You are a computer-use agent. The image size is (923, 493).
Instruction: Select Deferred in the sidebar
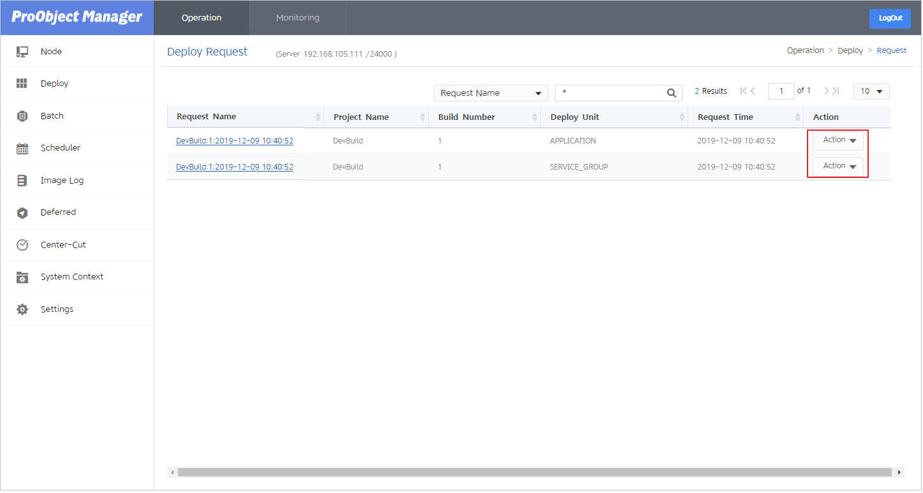tap(77, 212)
